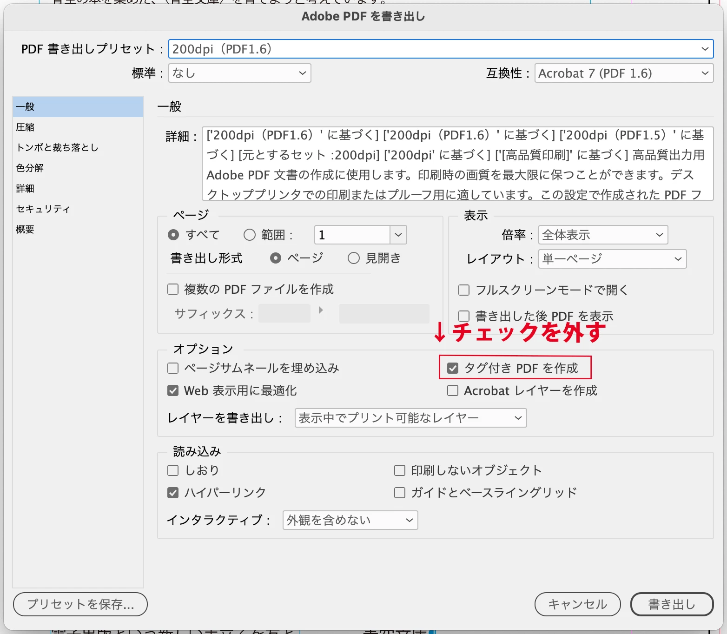Uncheck タグ付き PDF を作成

453,368
